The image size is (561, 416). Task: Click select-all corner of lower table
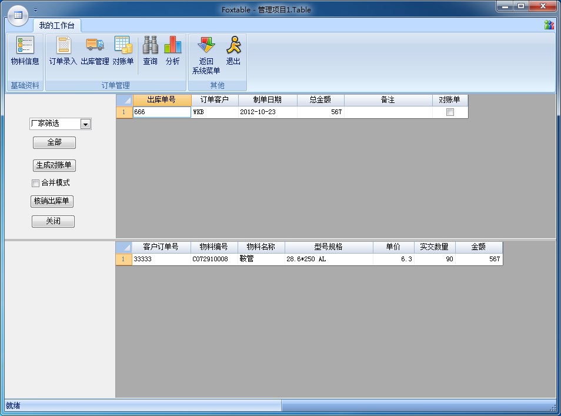tap(124, 247)
